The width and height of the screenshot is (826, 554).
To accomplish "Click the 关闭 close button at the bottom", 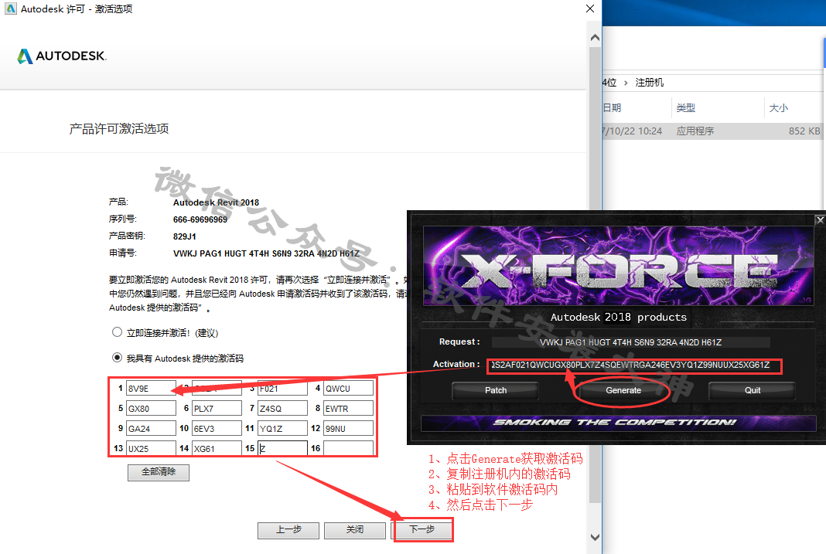I will (354, 530).
